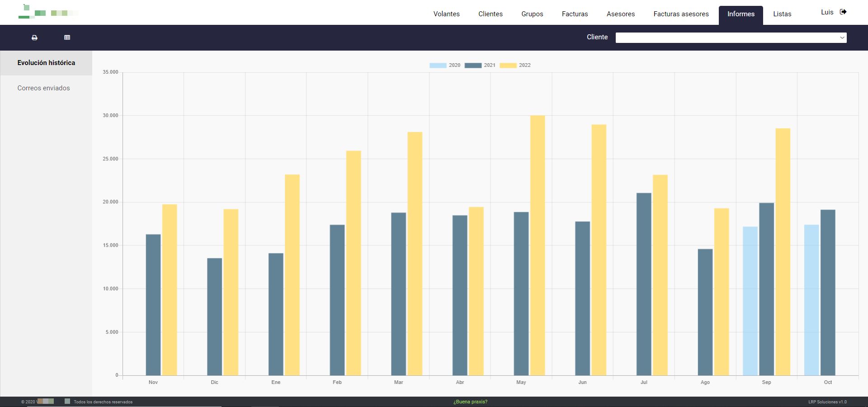868x407 pixels.
Task: Navigate to Facturas
Action: (x=575, y=14)
